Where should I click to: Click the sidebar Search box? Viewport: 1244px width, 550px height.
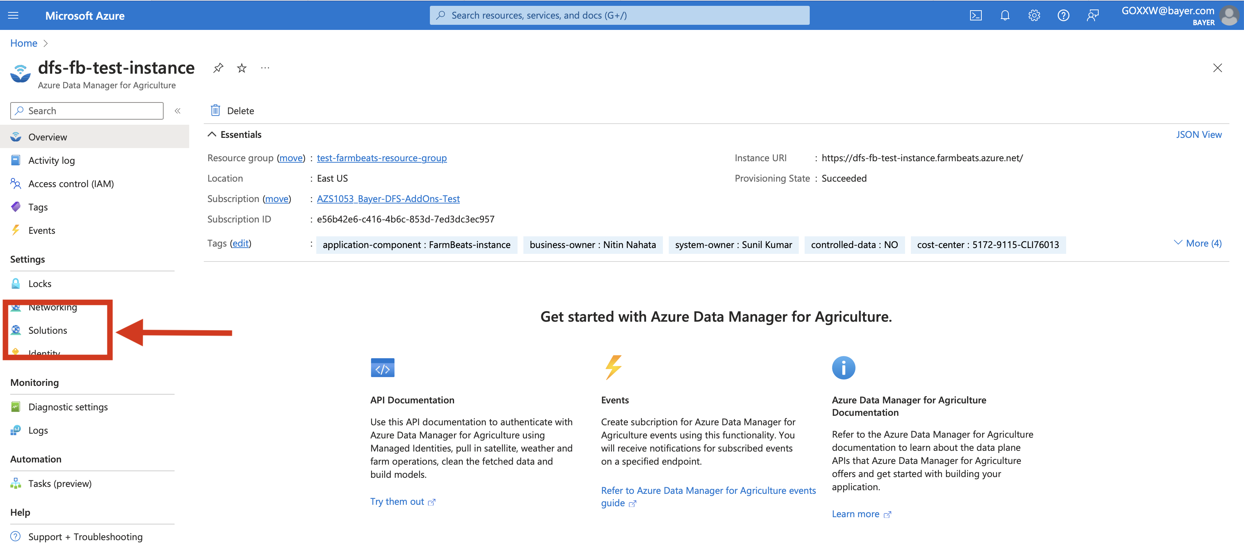tap(87, 111)
